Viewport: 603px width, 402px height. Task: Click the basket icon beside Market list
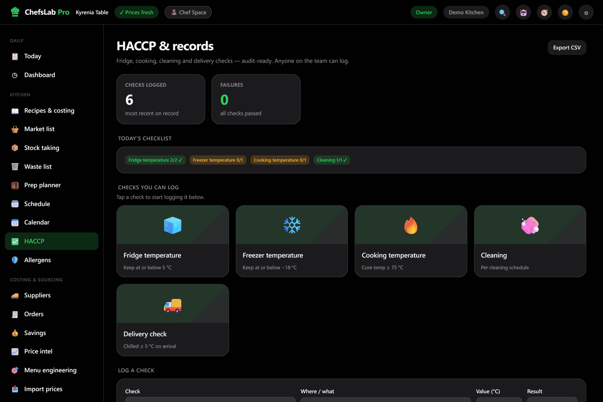15,129
